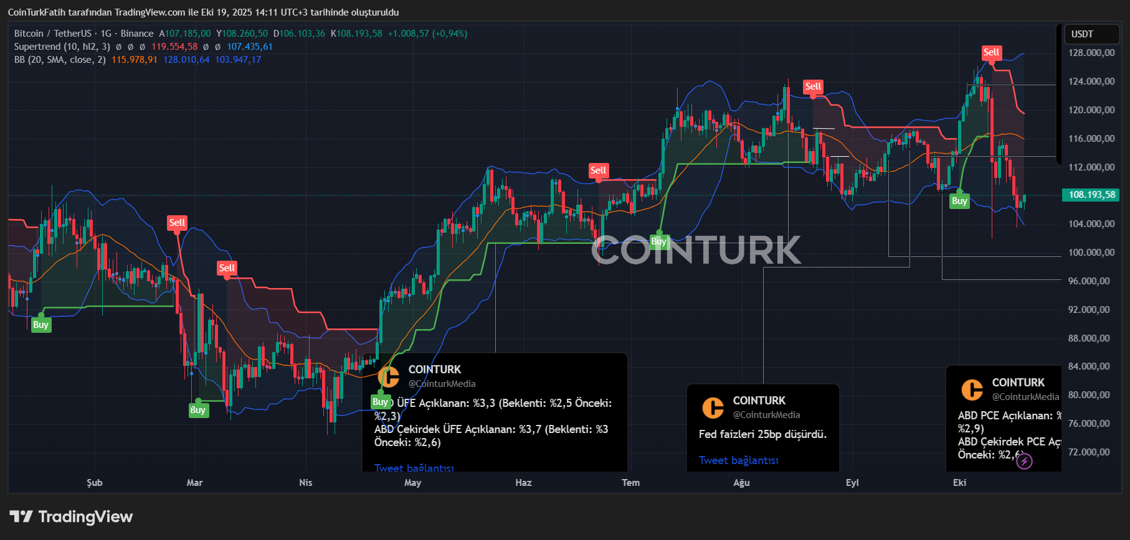
Task: Click the price change +1.008,57 (+0,94%)
Action: coord(427,34)
